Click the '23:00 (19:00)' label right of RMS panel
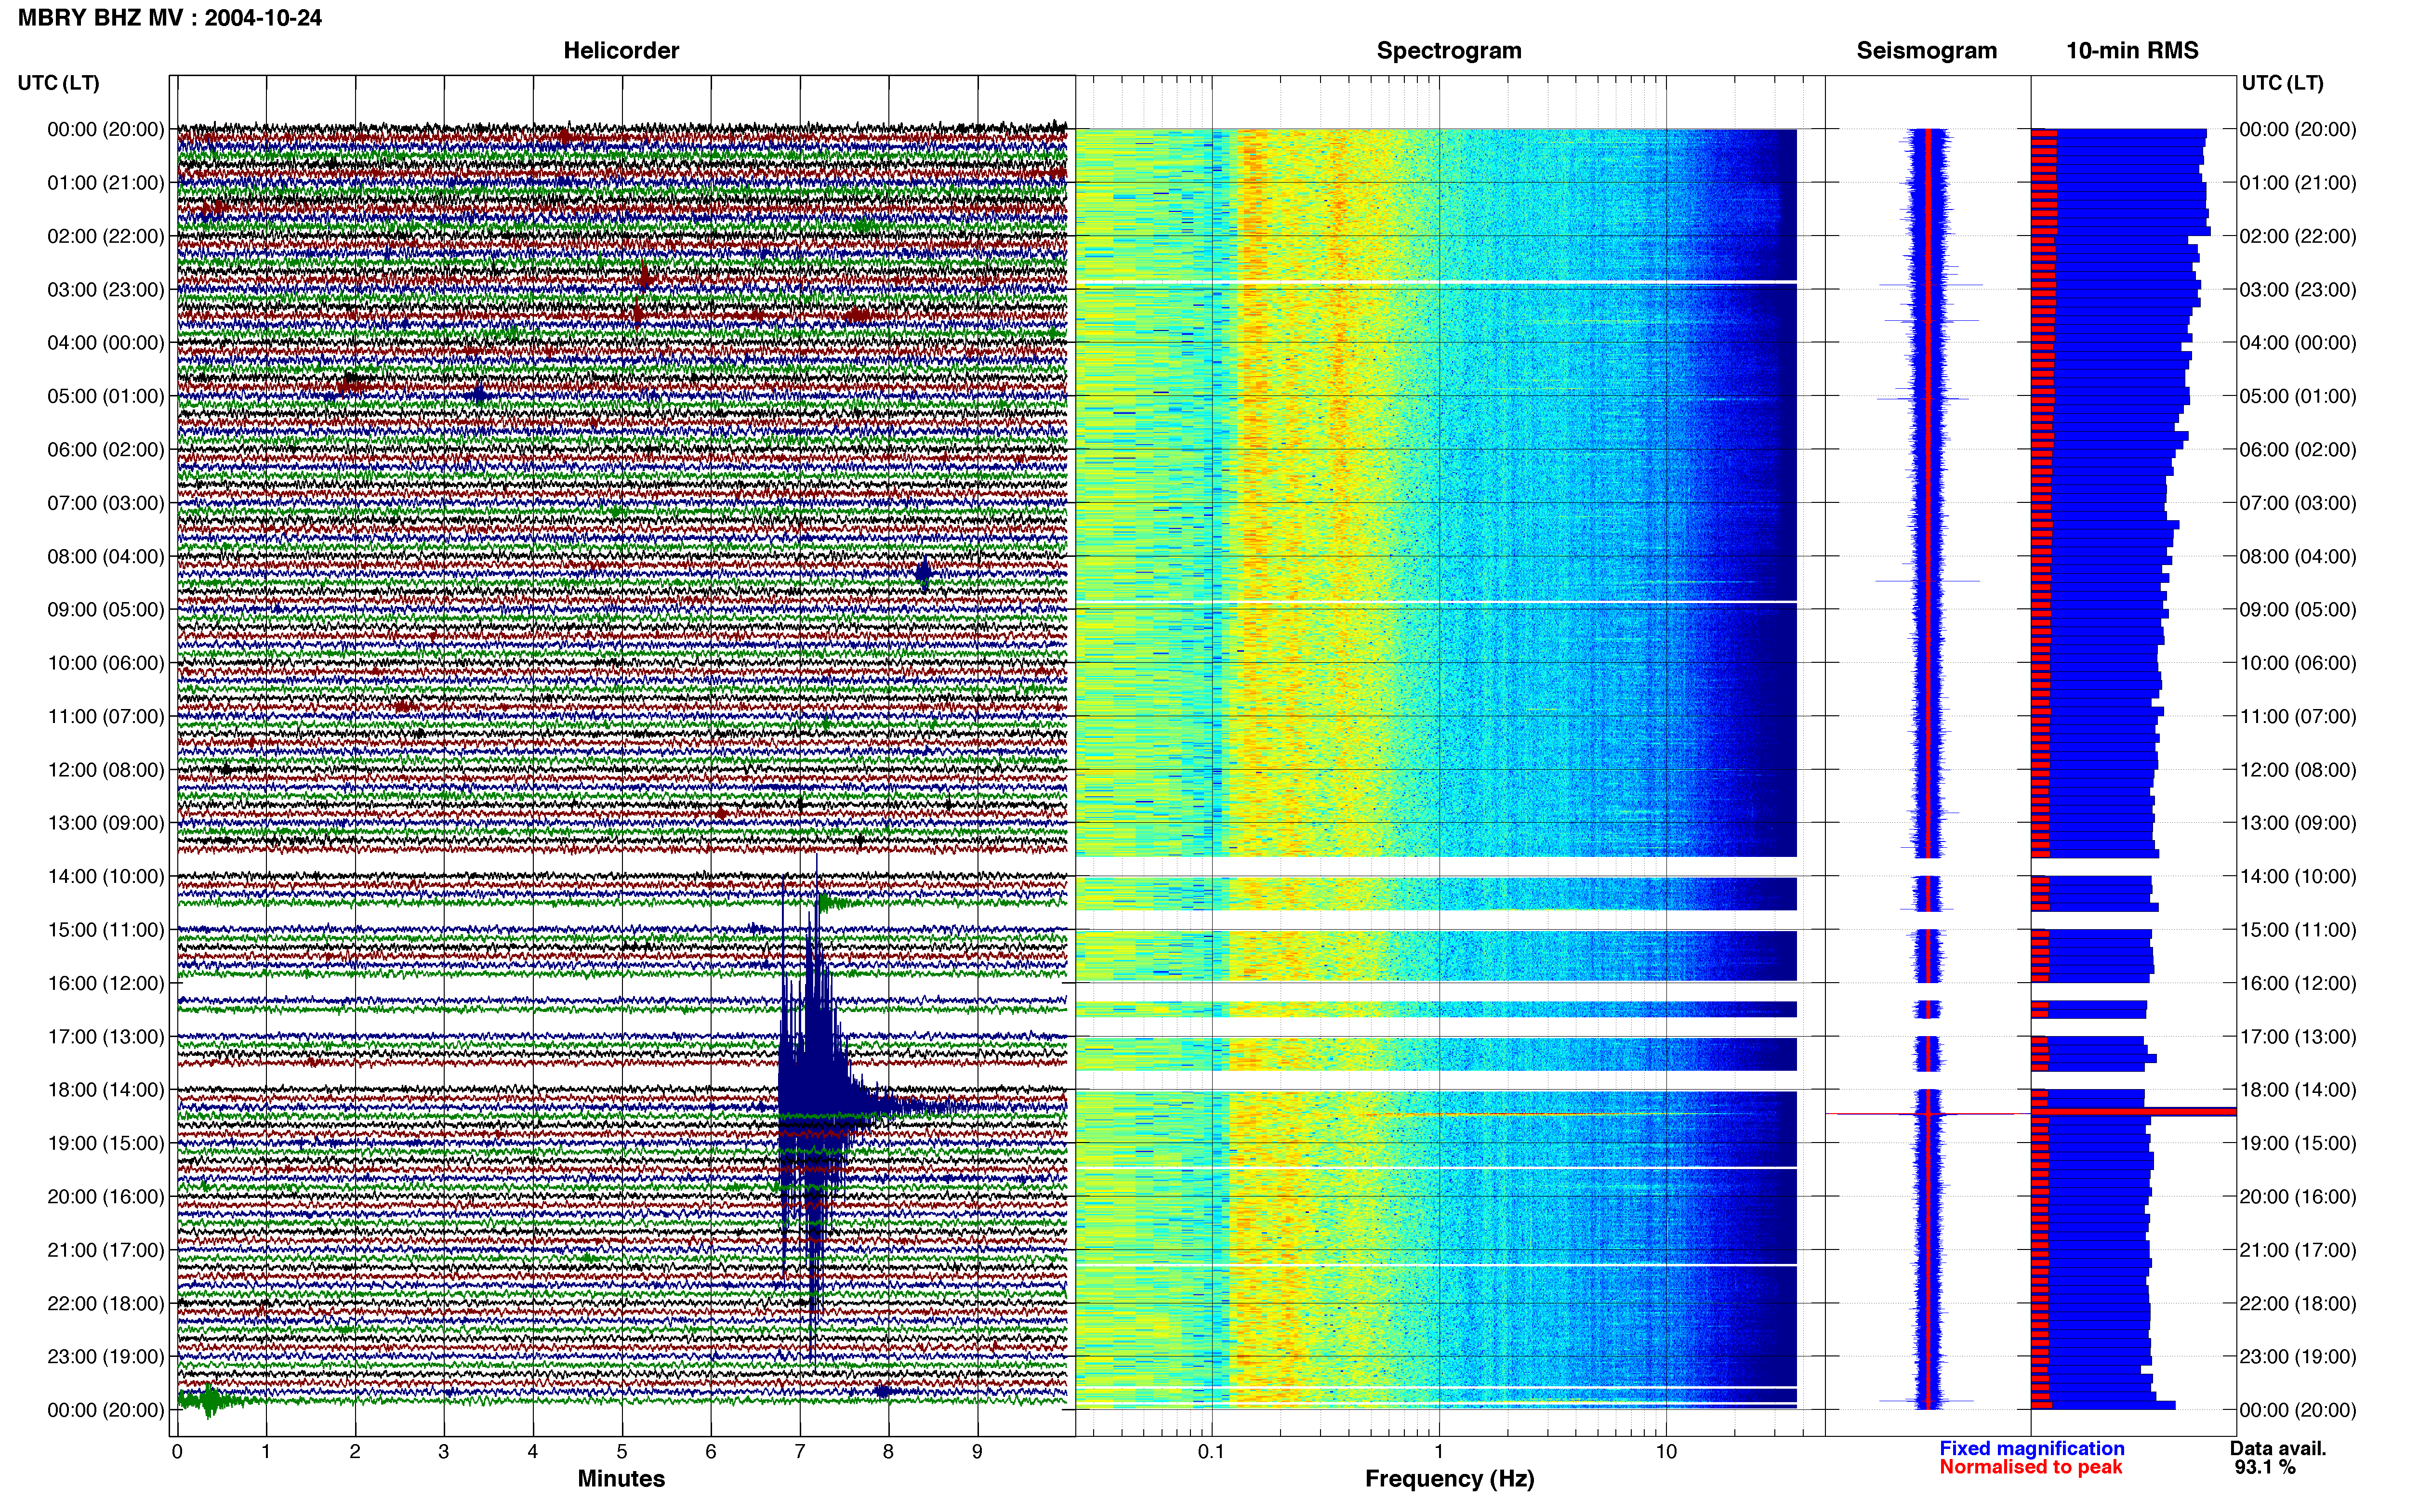Image resolution: width=2418 pixels, height=1512 pixels. 2298,1357
